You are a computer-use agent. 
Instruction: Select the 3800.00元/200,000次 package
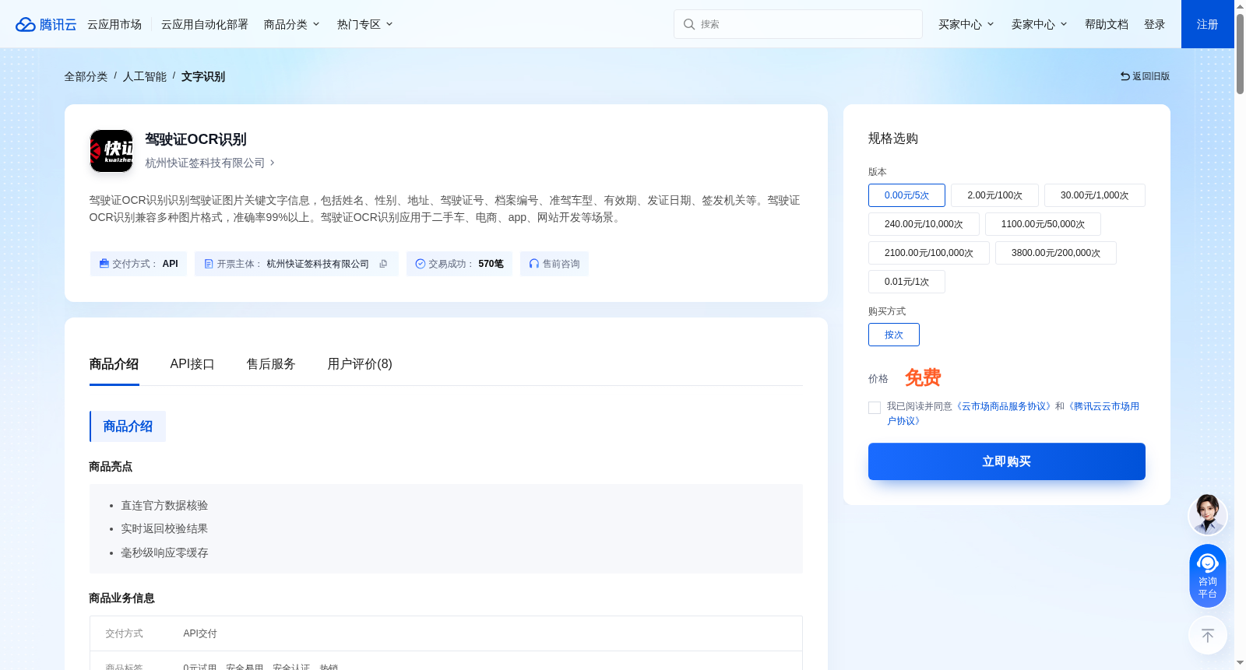1055,253
